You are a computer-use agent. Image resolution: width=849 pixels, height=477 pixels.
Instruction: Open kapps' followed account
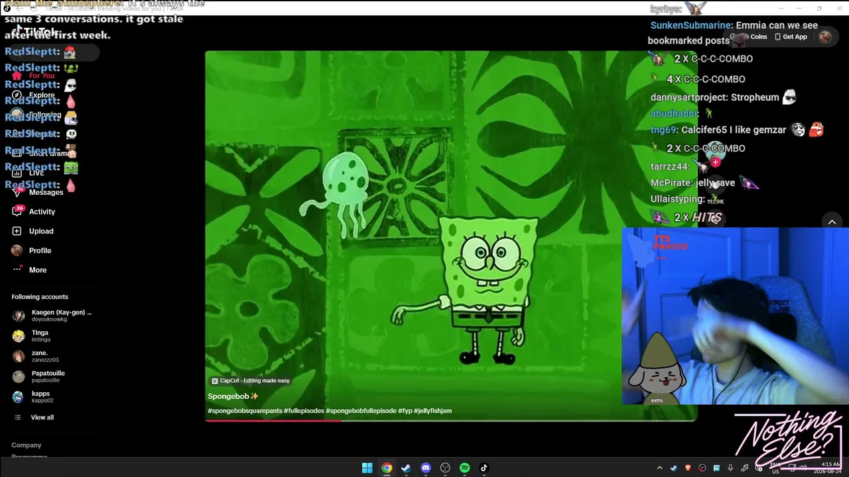pyautogui.click(x=52, y=397)
